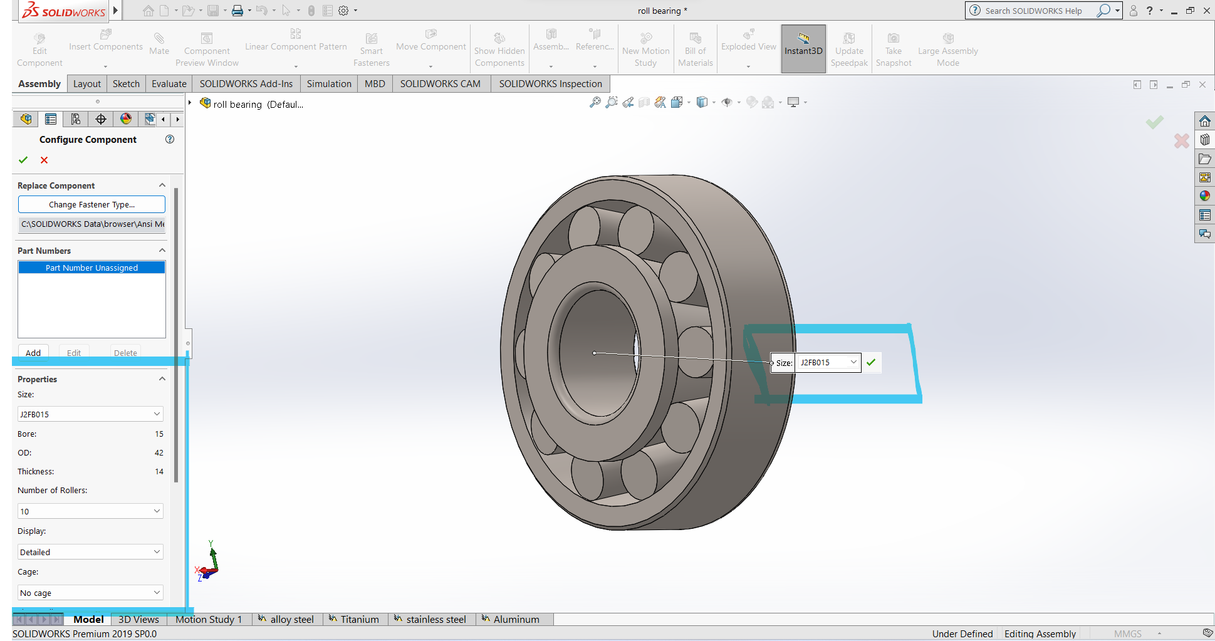Click the Add part number button
The height and width of the screenshot is (641, 1215).
[33, 353]
